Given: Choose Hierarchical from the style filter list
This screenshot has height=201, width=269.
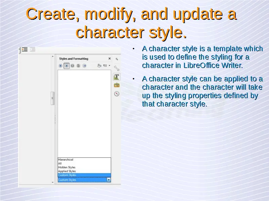Looking at the screenshot, I should coord(66,160).
